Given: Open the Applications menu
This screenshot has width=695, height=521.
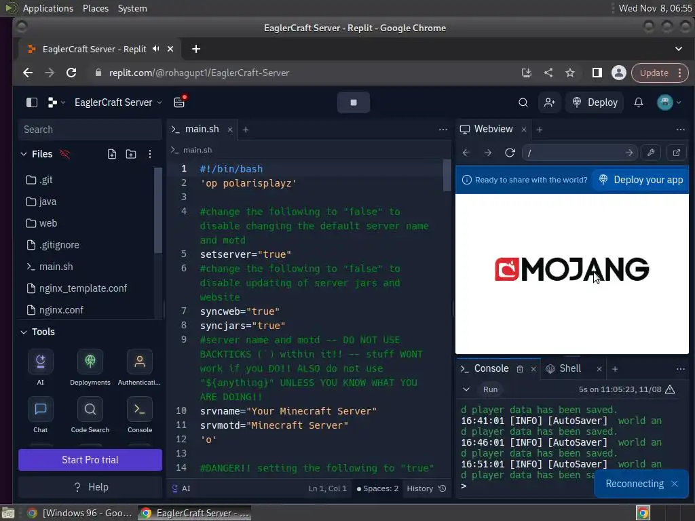Looking at the screenshot, I should pos(48,8).
